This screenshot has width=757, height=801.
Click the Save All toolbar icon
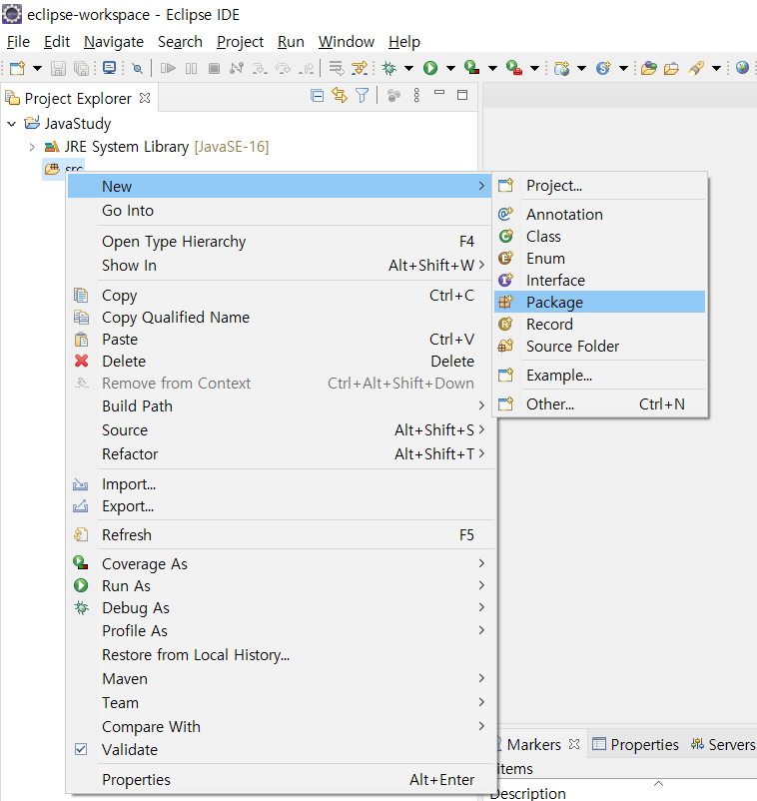(x=81, y=68)
